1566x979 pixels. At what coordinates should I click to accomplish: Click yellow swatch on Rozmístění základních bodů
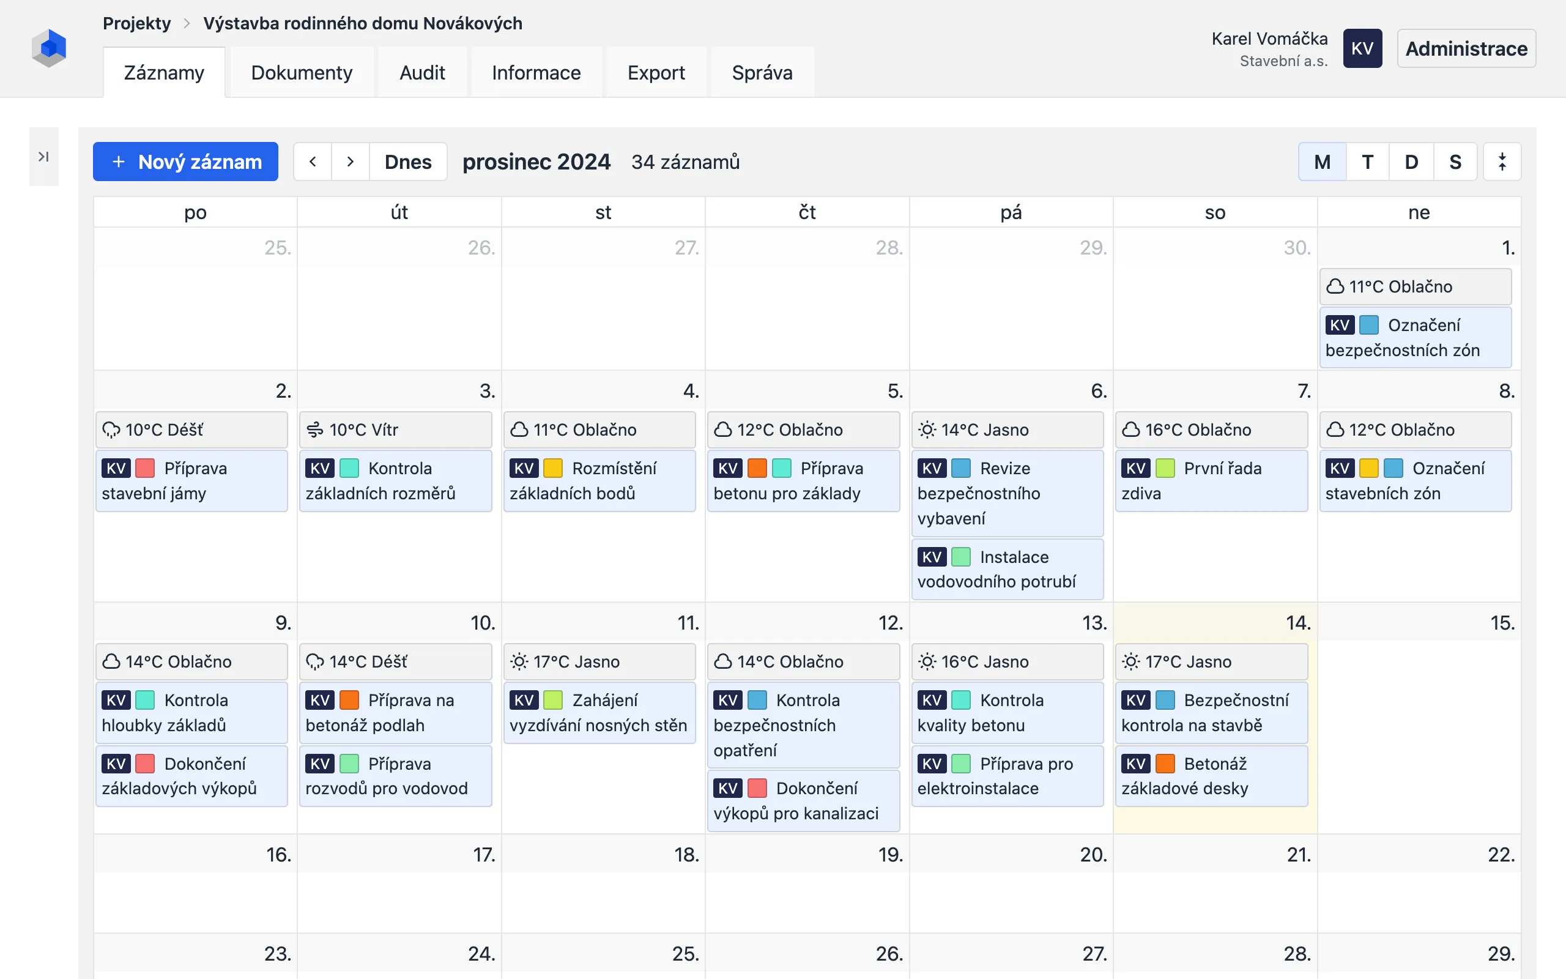[552, 468]
